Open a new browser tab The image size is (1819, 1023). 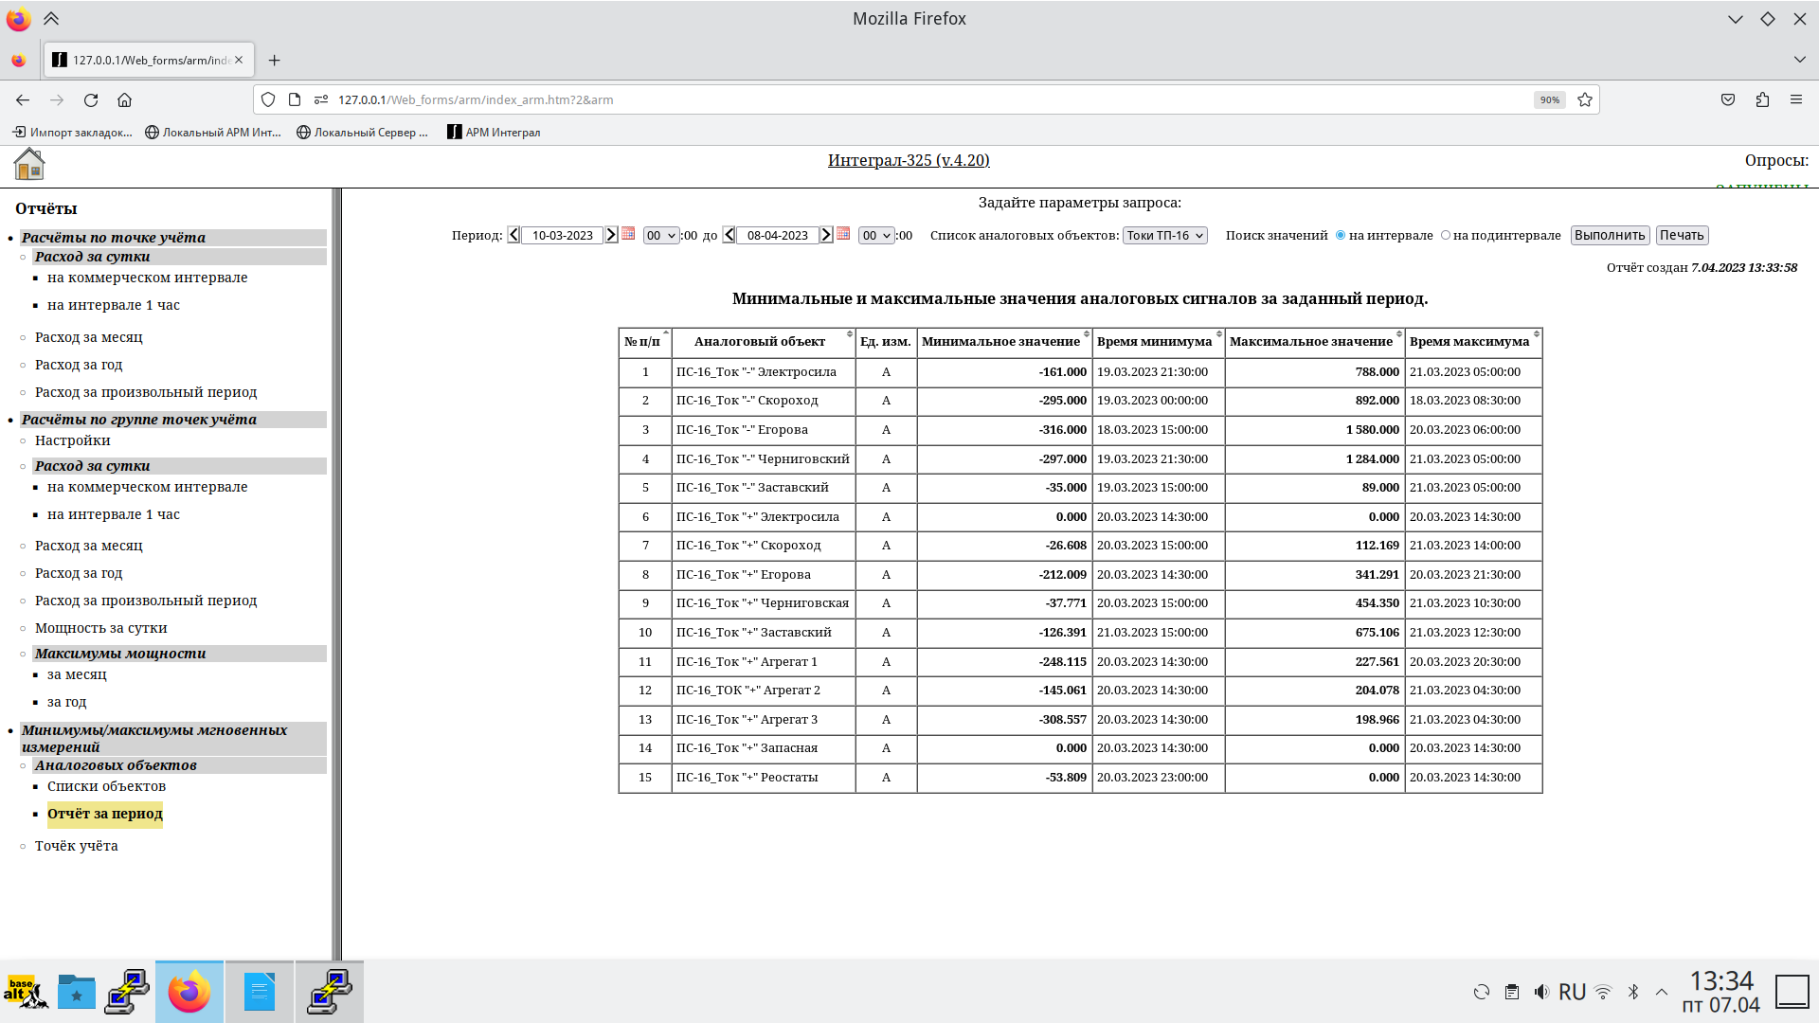[x=274, y=60]
